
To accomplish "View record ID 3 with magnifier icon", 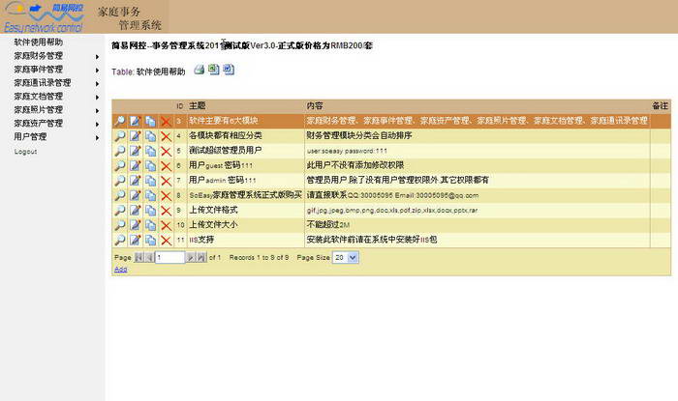I will (120, 121).
